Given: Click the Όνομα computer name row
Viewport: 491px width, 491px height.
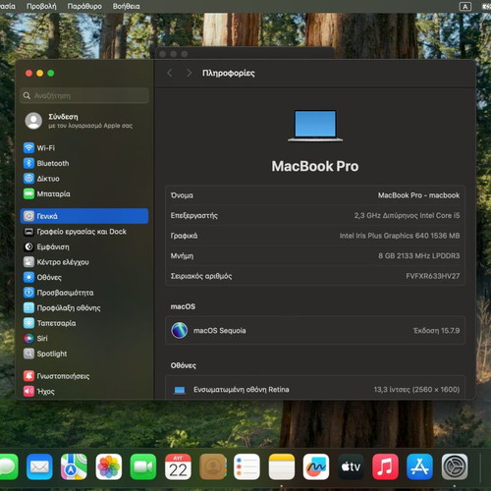Looking at the screenshot, I should 315,195.
